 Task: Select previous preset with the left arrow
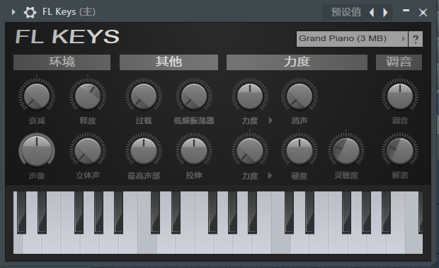pyautogui.click(x=372, y=12)
